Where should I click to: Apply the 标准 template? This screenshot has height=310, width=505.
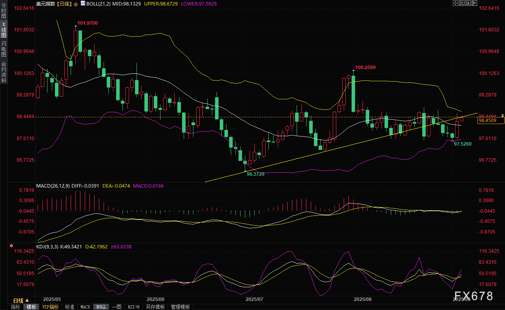(x=69, y=307)
